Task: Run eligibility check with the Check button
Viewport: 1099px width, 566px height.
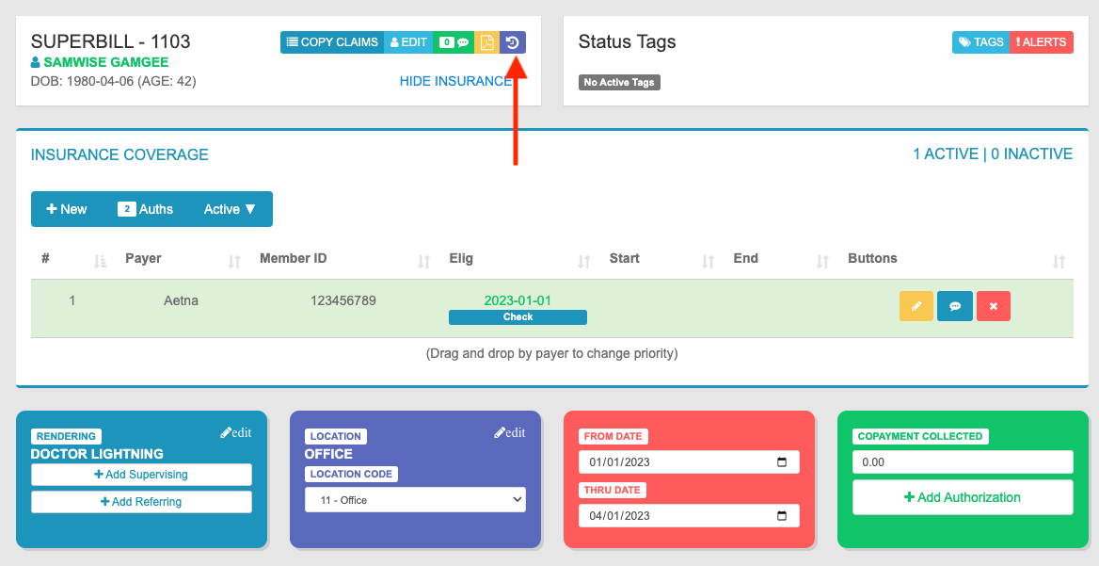Action: click(518, 317)
